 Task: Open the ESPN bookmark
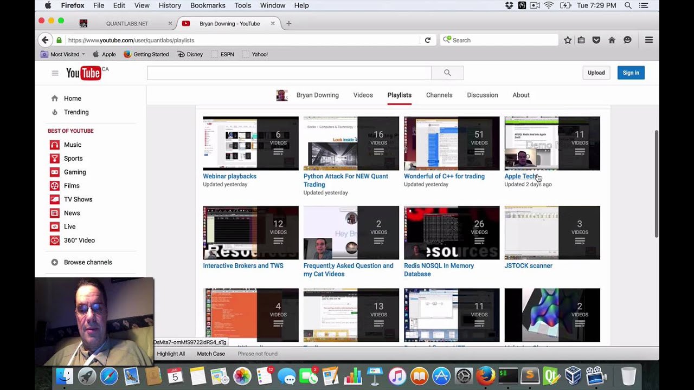pos(223,54)
